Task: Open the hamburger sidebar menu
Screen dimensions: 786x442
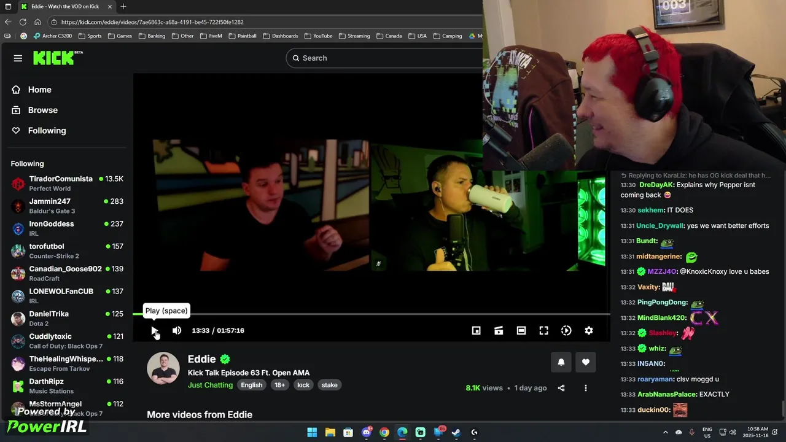Action: pos(18,58)
